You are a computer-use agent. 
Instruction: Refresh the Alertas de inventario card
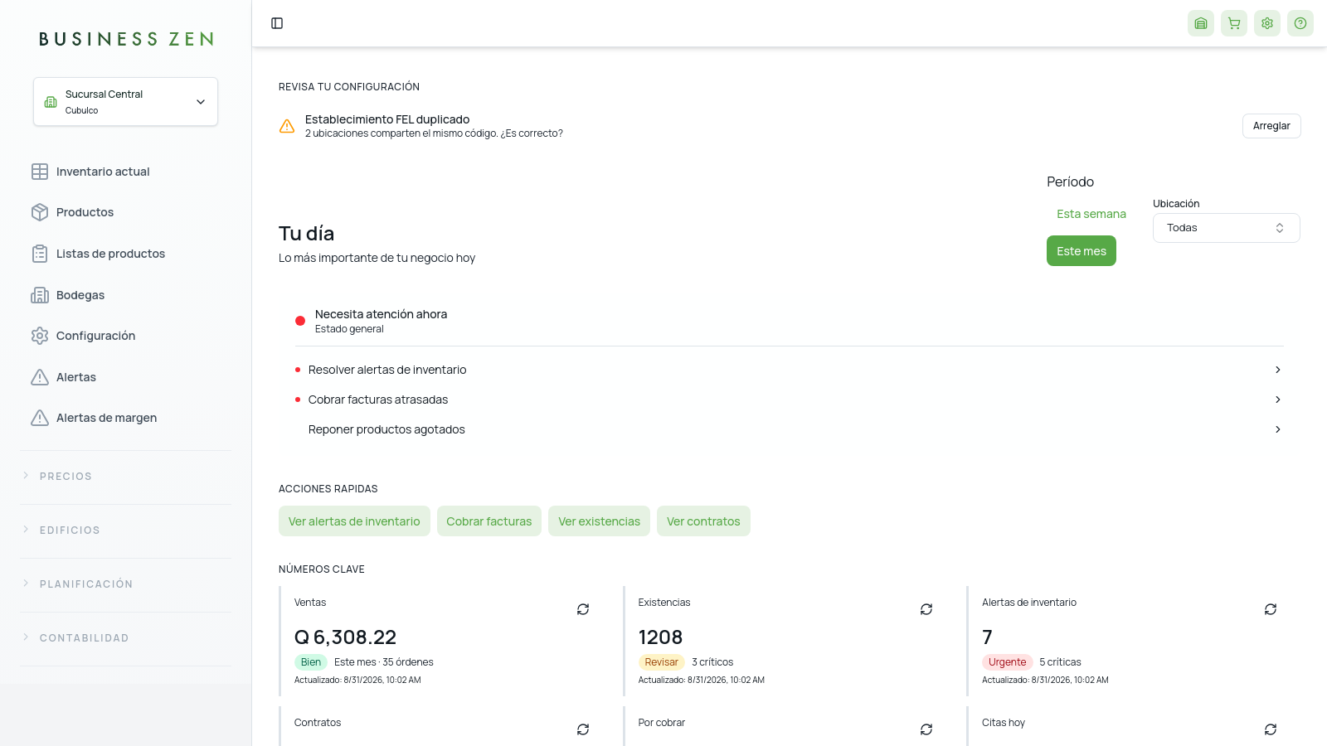click(1271, 609)
